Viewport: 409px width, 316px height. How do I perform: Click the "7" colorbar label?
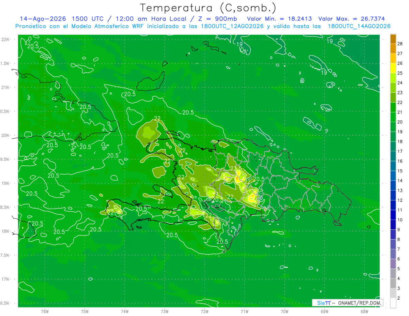pos(399,249)
